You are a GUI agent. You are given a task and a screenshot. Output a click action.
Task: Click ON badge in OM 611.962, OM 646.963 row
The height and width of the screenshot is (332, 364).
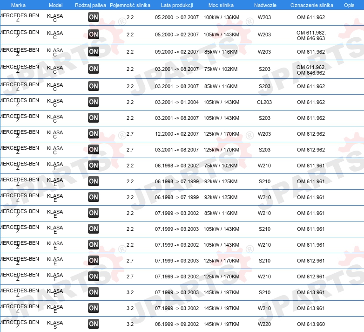click(94, 34)
